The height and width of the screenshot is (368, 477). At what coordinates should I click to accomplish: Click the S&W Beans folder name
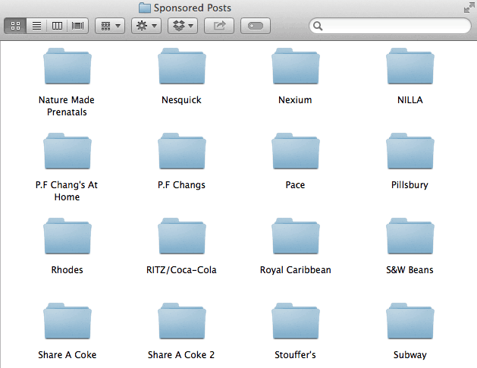pyautogui.click(x=410, y=269)
